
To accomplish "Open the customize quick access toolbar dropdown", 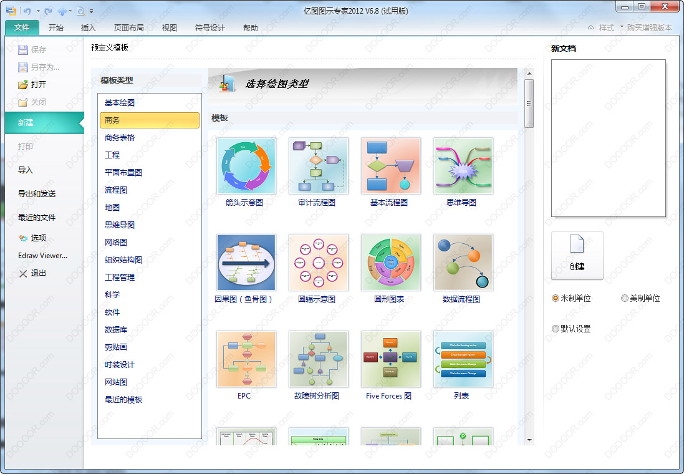I will tap(91, 11).
